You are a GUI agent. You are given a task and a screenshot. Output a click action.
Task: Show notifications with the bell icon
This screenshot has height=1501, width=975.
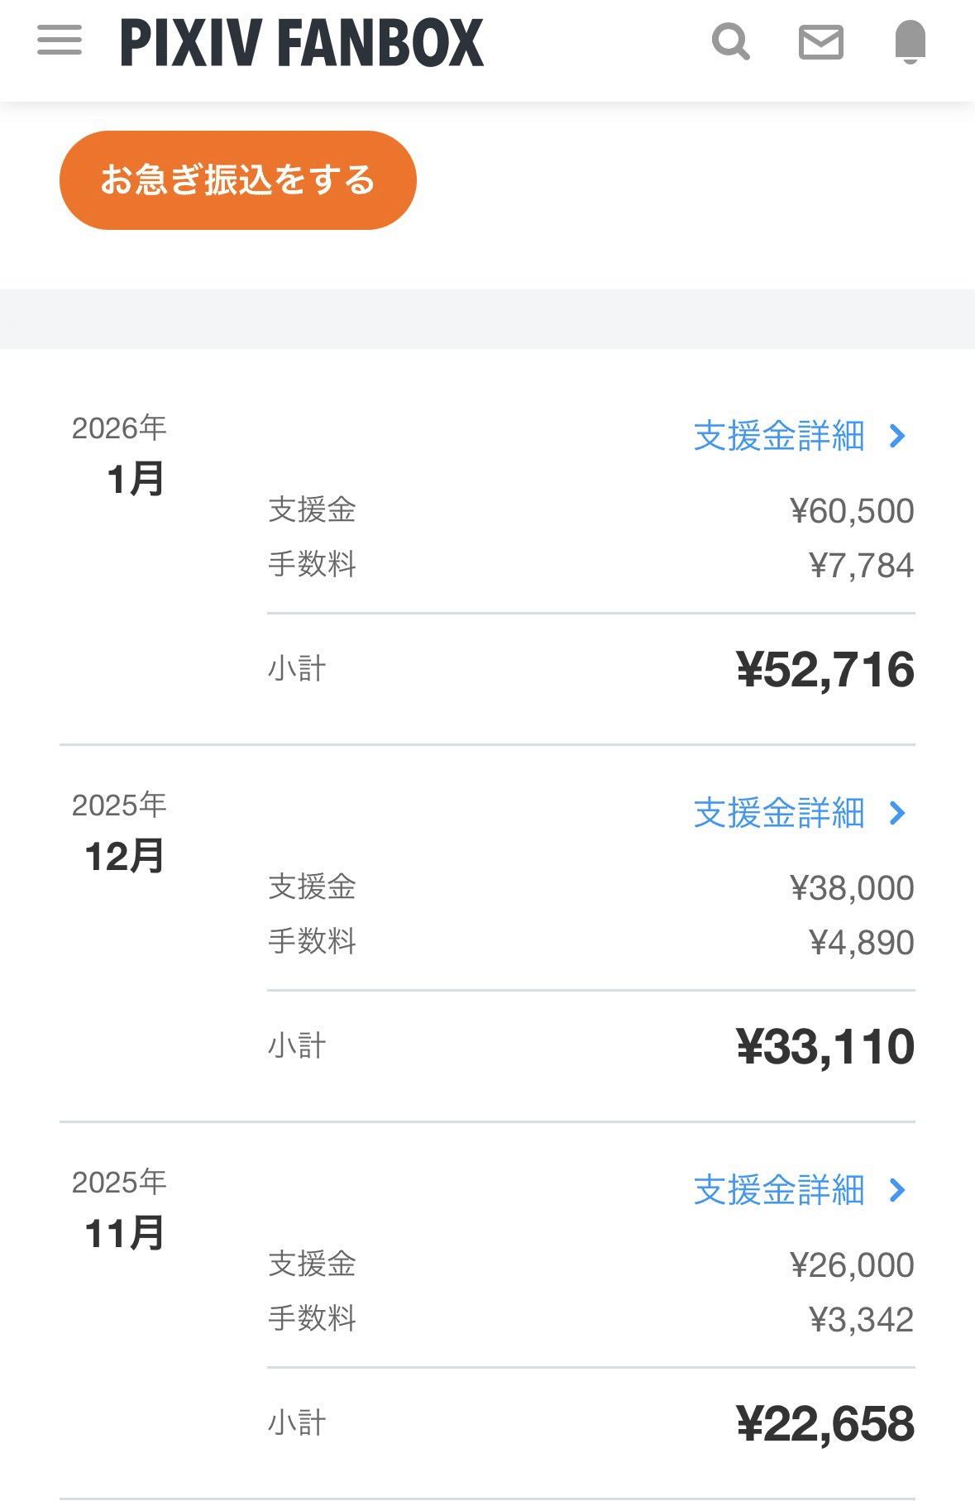tap(910, 41)
